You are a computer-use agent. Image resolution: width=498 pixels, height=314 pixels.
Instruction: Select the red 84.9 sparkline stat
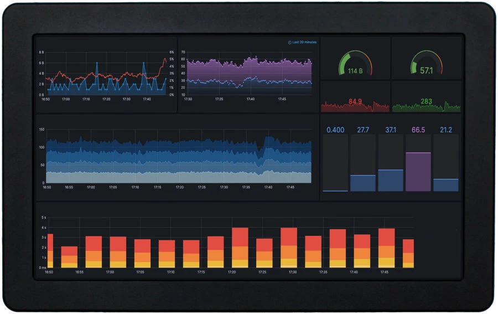click(355, 100)
